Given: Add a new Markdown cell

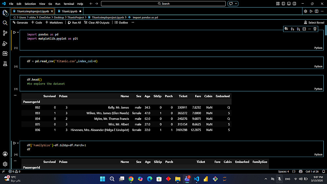Looking at the screenshot, I should 54,22.
